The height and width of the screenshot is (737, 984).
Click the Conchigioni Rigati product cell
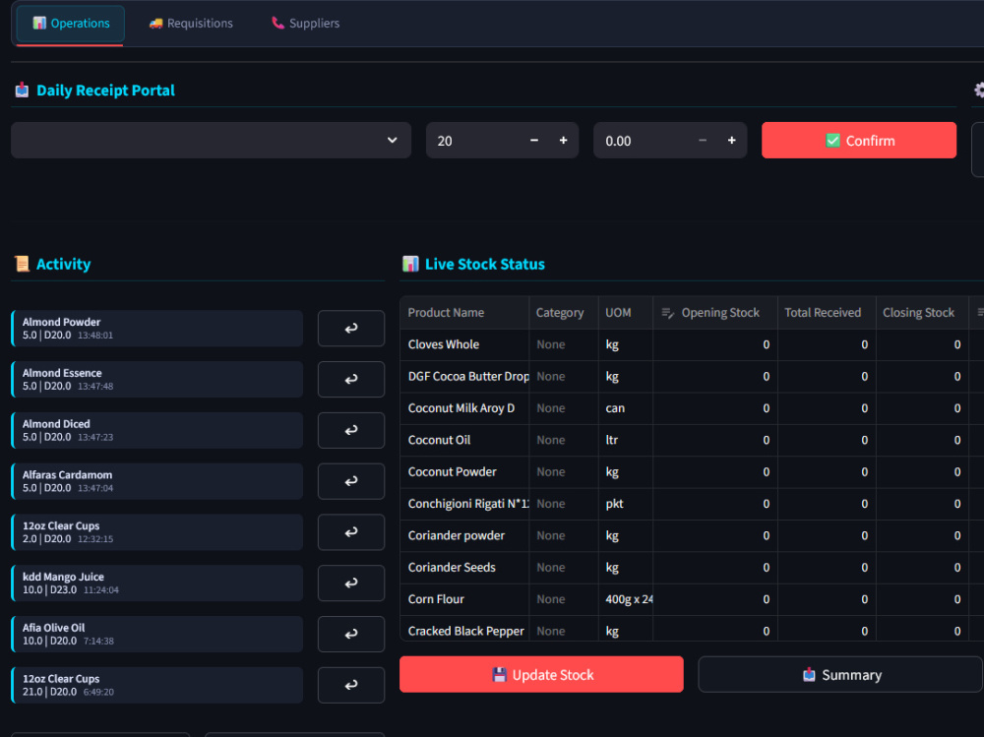point(464,504)
